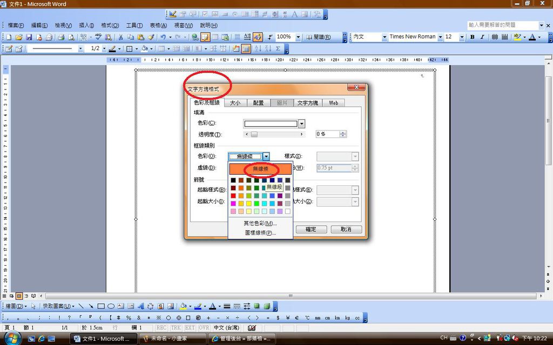Select 無線條 No Line option
Viewport: 553px width, 345px height.
point(261,169)
